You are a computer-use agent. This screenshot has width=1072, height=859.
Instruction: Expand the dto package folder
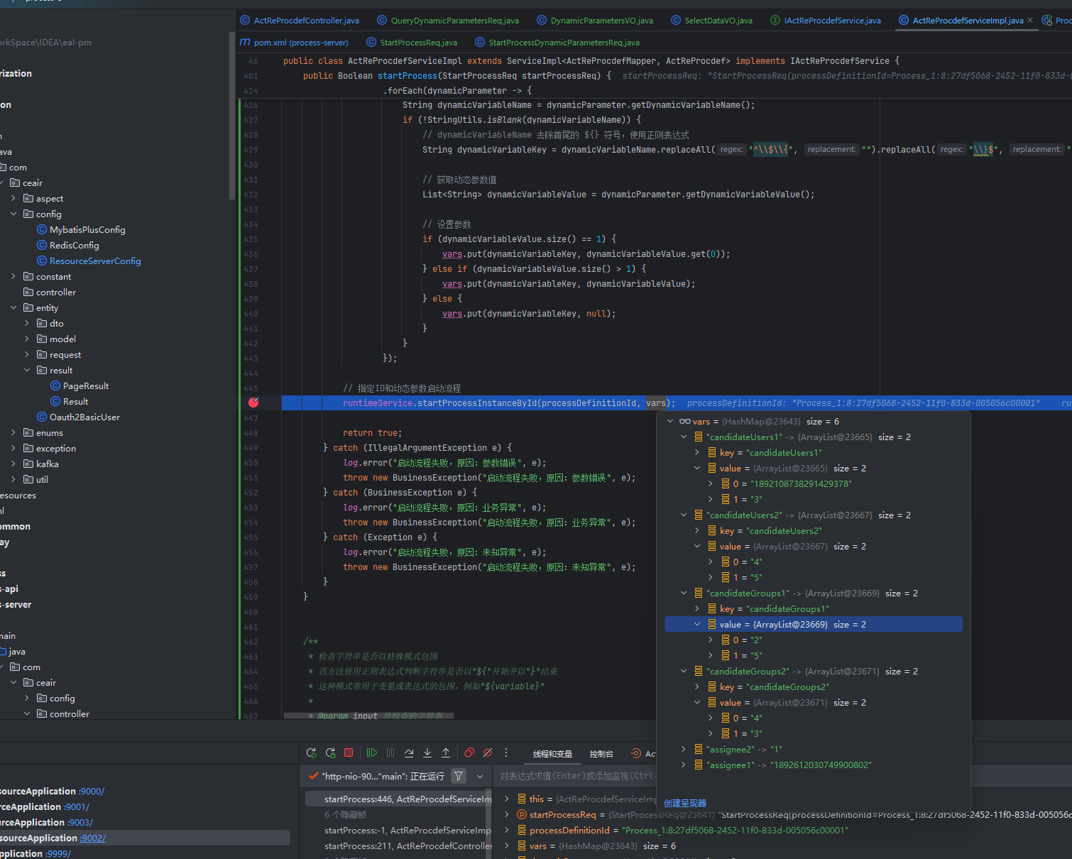pos(27,323)
